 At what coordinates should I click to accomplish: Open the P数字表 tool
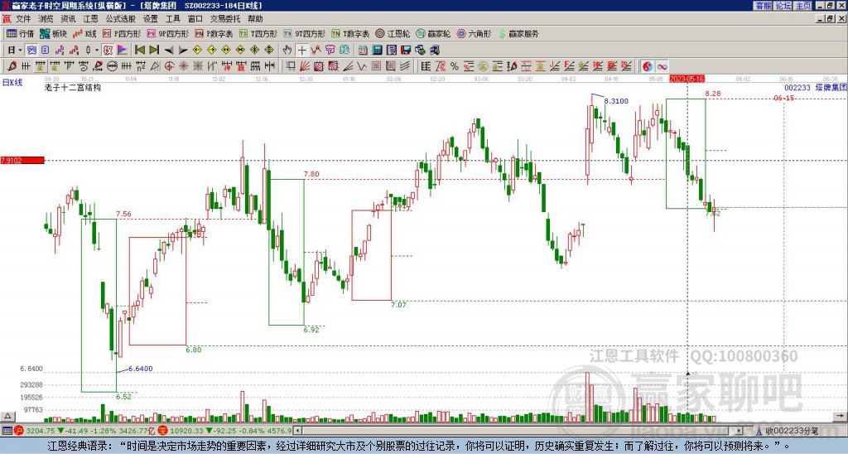click(x=214, y=33)
